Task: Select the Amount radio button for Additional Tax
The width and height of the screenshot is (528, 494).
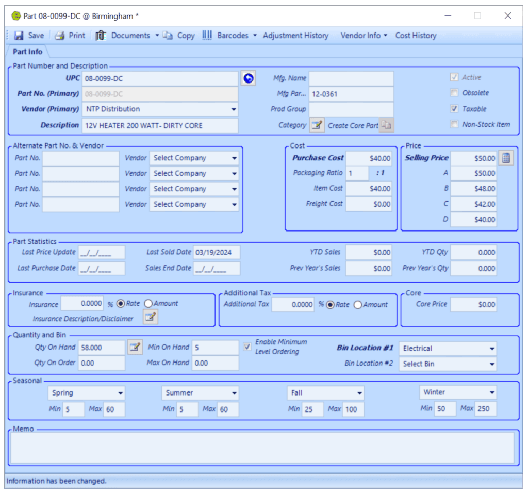Action: coord(358,305)
